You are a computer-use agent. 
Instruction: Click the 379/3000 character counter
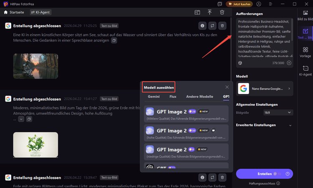[x=278, y=63]
